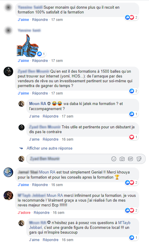Reply to the n'hésitez pas comment
This screenshot has height=245, width=149.
(50, 240)
